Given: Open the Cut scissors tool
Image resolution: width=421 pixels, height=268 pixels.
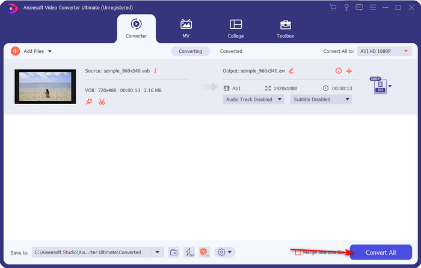Looking at the screenshot, I should pos(102,102).
